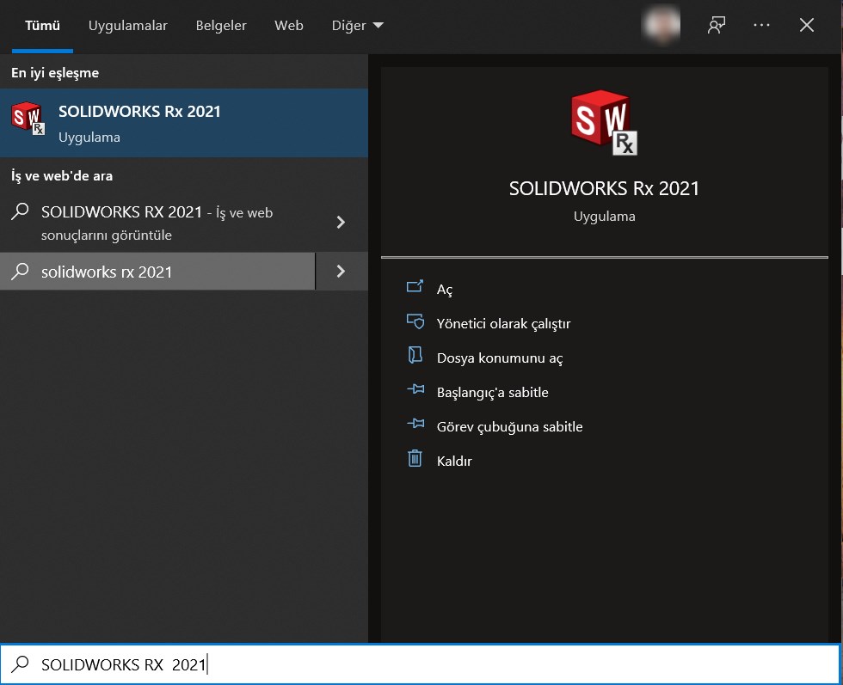The width and height of the screenshot is (843, 685).
Task: Choose Başlangıç'a sabitle
Action: (492, 392)
